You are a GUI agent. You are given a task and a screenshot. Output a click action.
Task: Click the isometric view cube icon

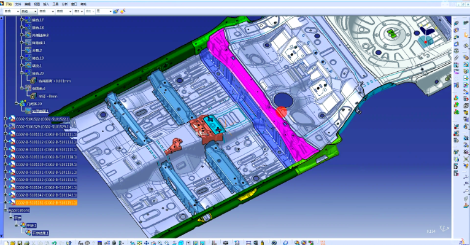[181, 243]
